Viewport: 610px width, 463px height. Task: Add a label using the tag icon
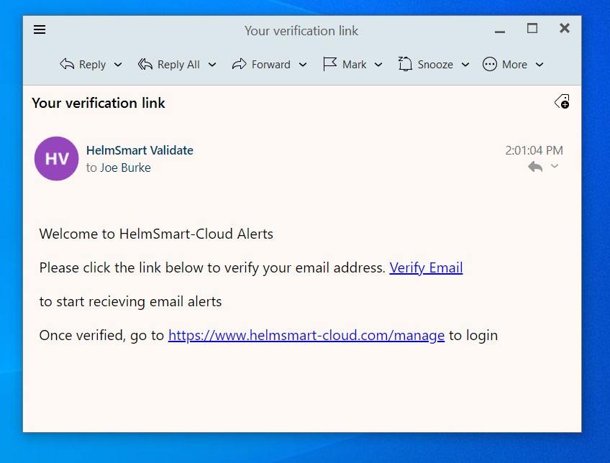560,101
